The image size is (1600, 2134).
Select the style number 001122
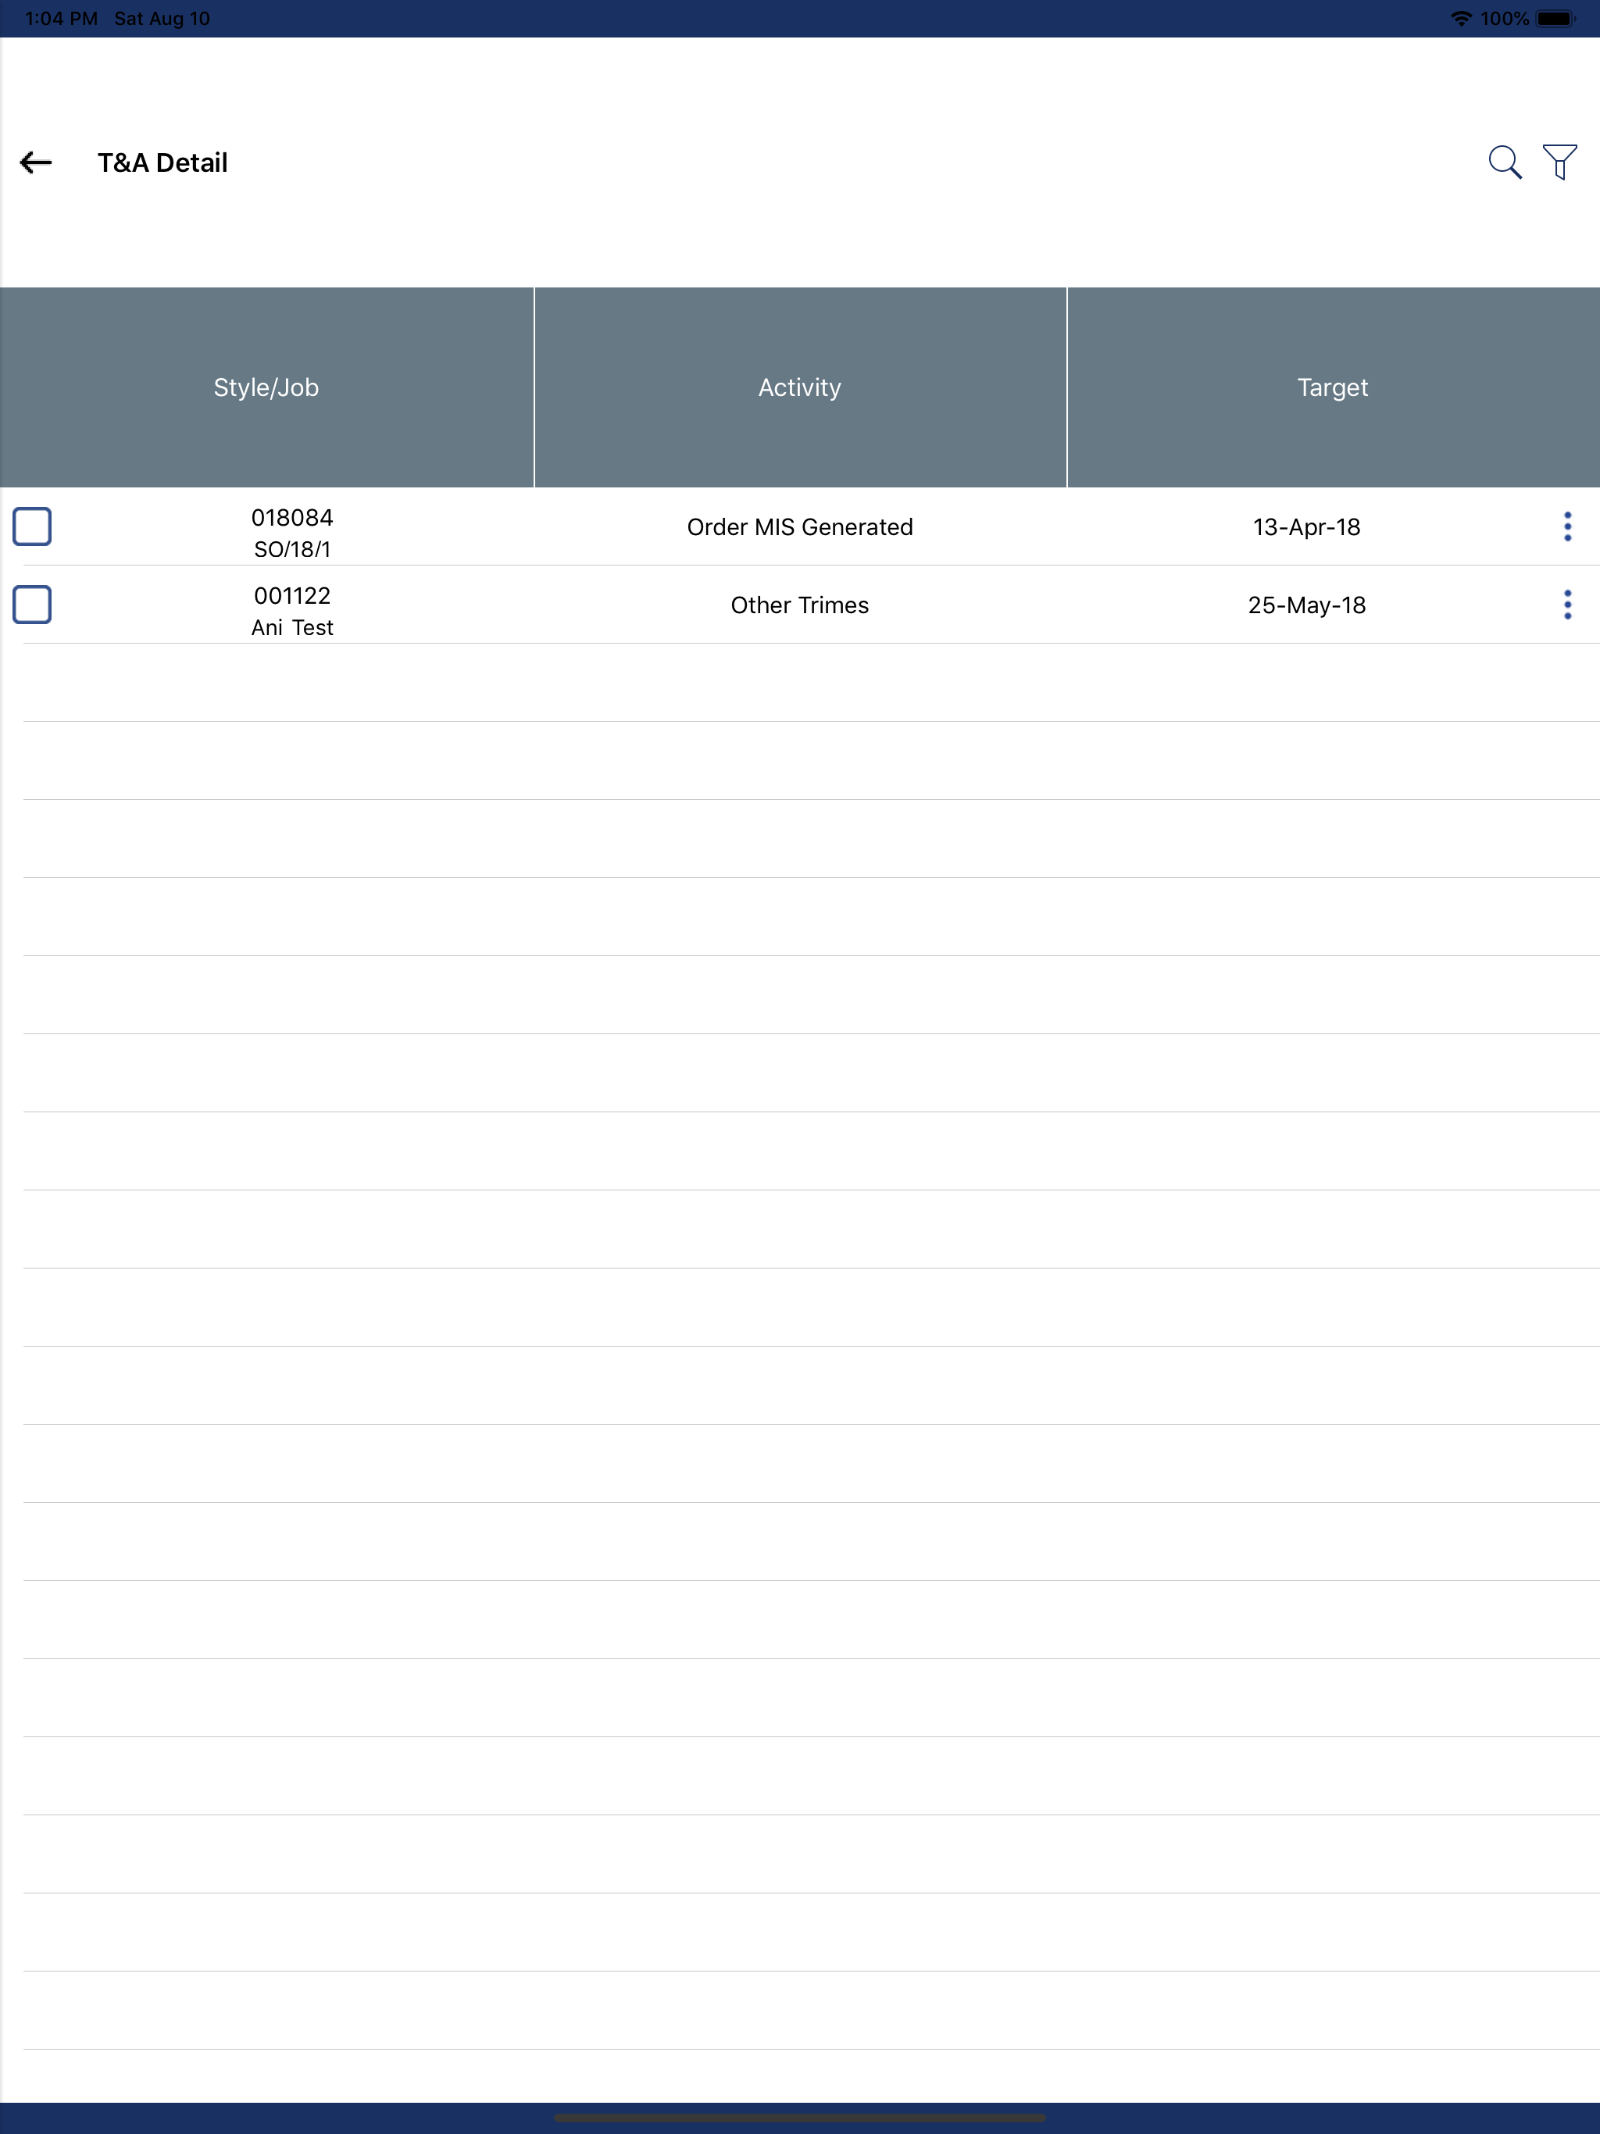[x=292, y=596]
